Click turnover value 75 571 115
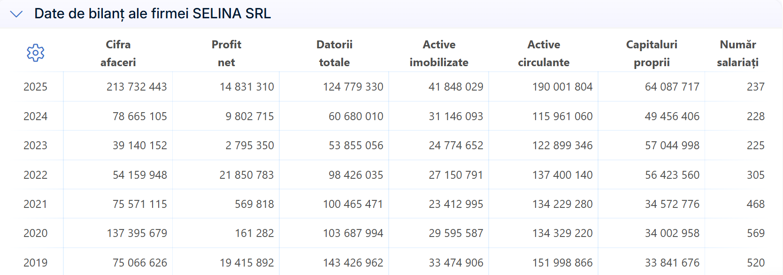Viewport: 783px width, 275px height. click(140, 204)
